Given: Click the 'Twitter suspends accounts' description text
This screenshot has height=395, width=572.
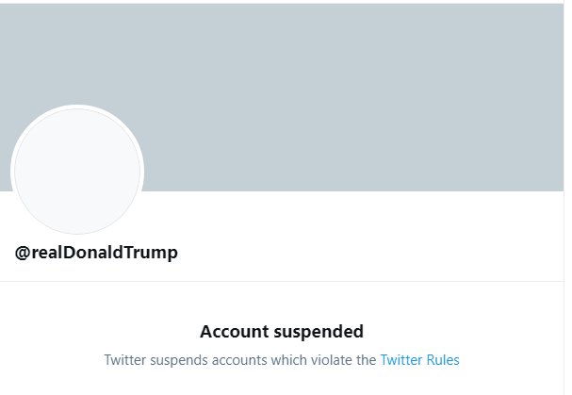Looking at the screenshot, I should click(240, 360).
